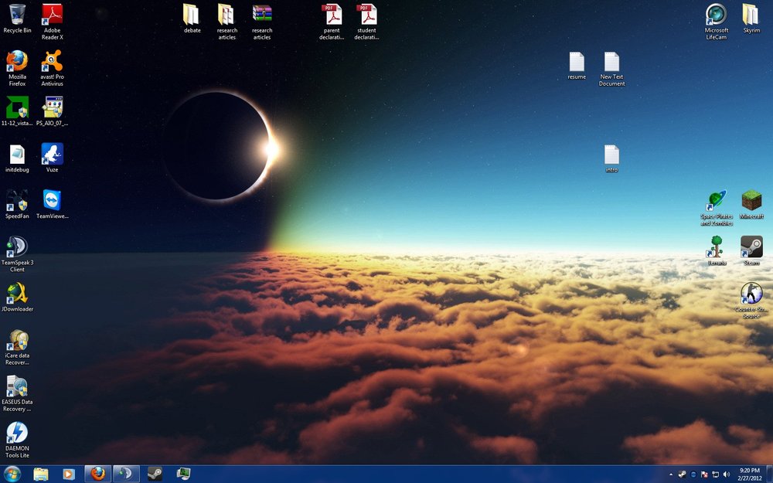Image resolution: width=773 pixels, height=483 pixels.
Task: Open the network tray icon
Action: [x=715, y=474]
